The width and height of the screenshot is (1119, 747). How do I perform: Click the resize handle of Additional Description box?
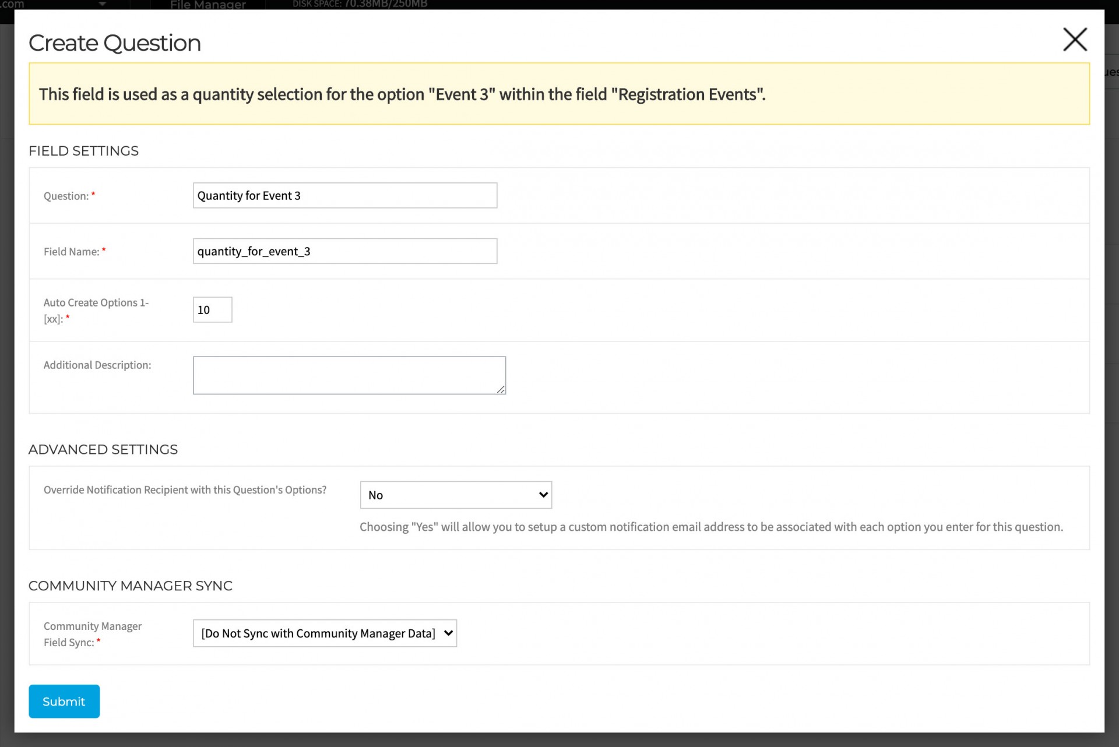[501, 389]
